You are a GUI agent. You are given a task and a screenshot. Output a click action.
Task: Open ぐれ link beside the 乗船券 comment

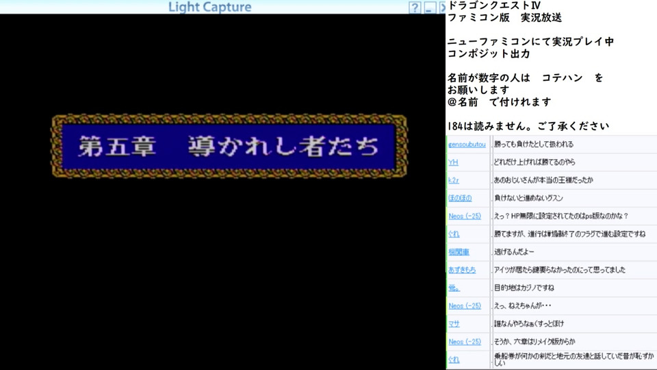click(454, 360)
